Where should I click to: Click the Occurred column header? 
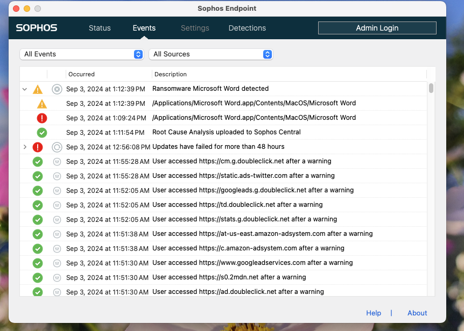point(81,74)
